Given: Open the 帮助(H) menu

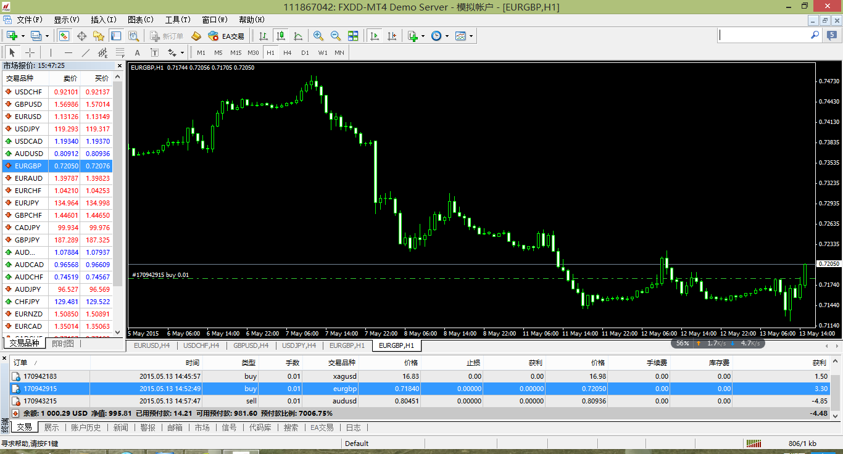Looking at the screenshot, I should 251,20.
